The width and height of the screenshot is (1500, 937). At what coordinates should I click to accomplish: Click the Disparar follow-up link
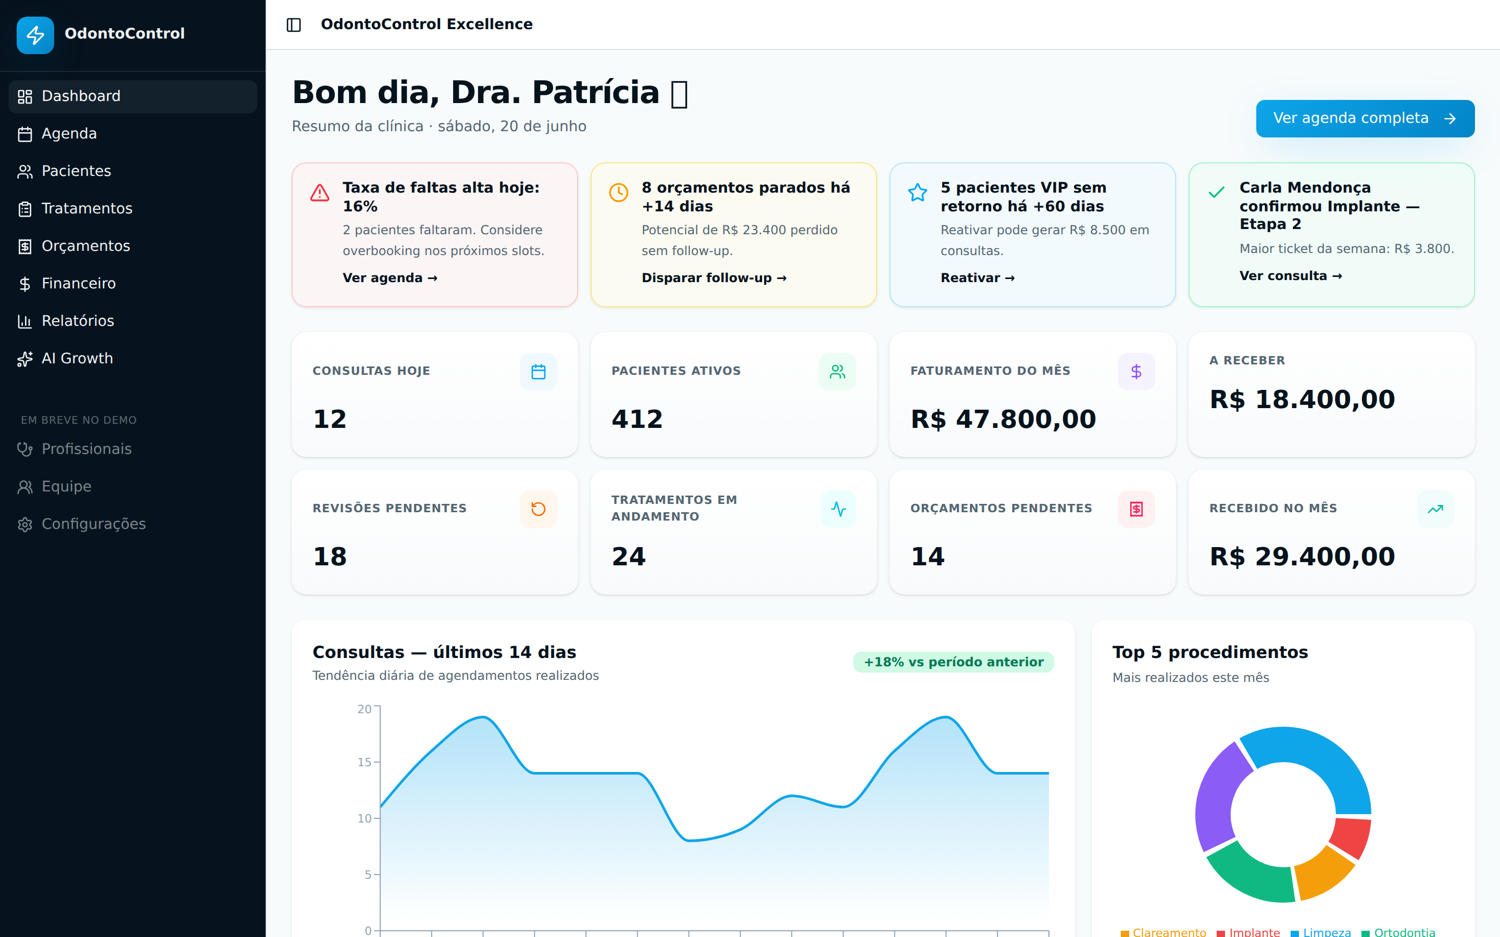714,278
